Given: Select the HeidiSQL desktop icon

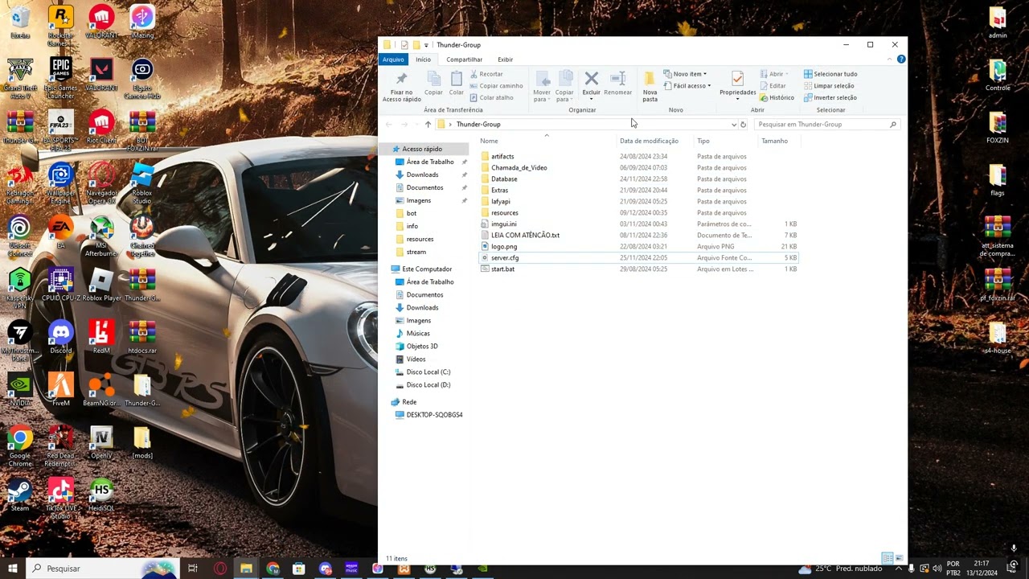Looking at the screenshot, I should [101, 495].
